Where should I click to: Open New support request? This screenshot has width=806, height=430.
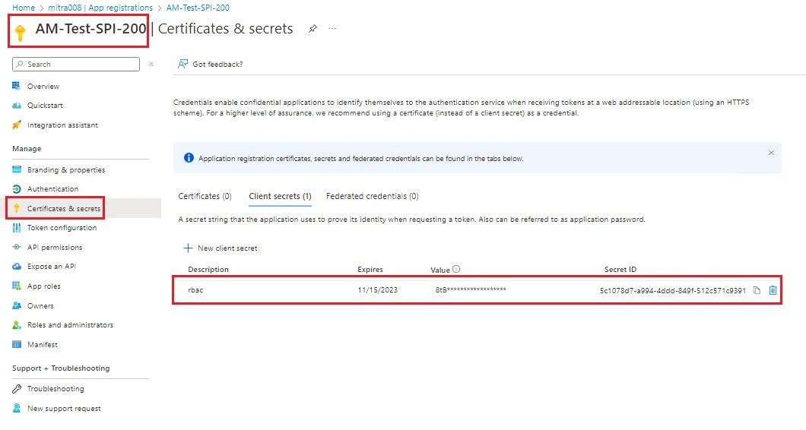tap(64, 409)
